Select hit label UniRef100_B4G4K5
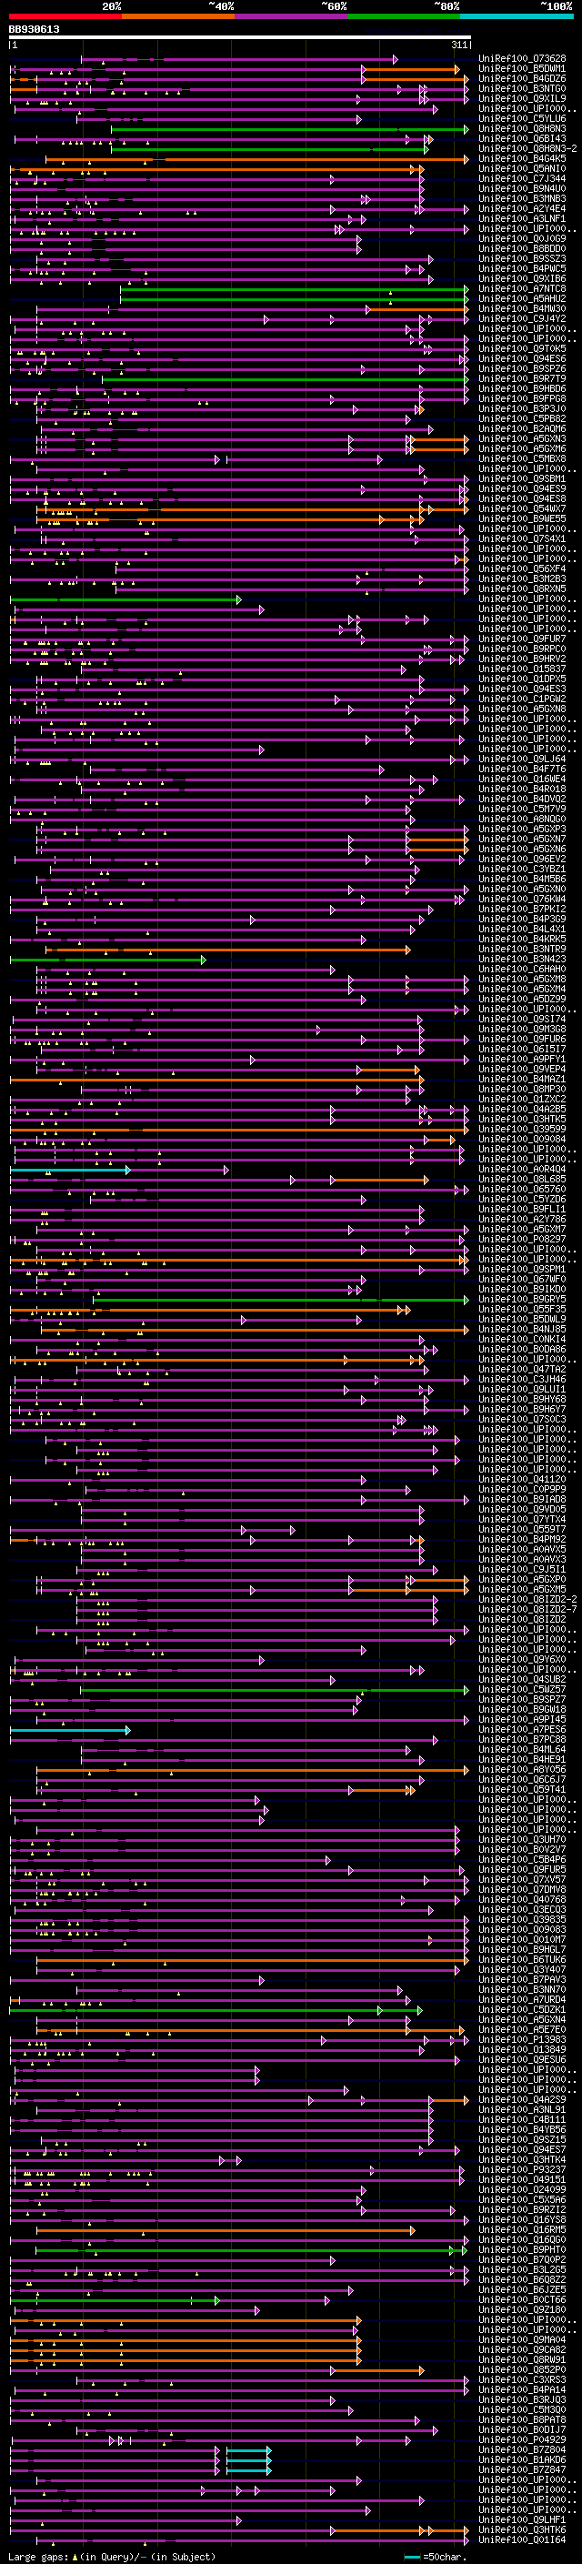Image resolution: width=582 pixels, height=2564 pixels. pyautogui.click(x=522, y=158)
